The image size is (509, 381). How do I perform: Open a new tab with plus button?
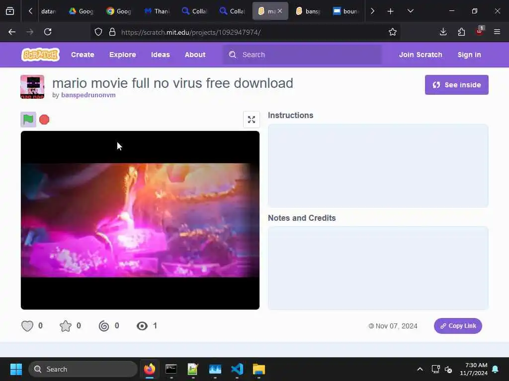[x=391, y=11]
